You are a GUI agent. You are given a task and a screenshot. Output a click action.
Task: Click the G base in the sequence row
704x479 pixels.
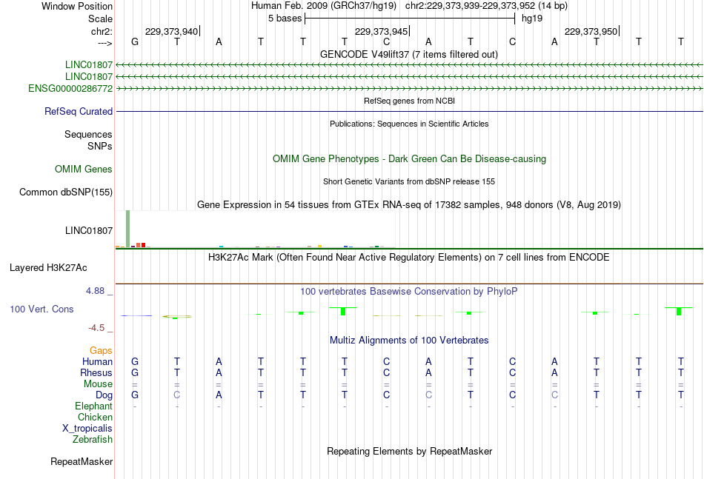click(x=135, y=41)
